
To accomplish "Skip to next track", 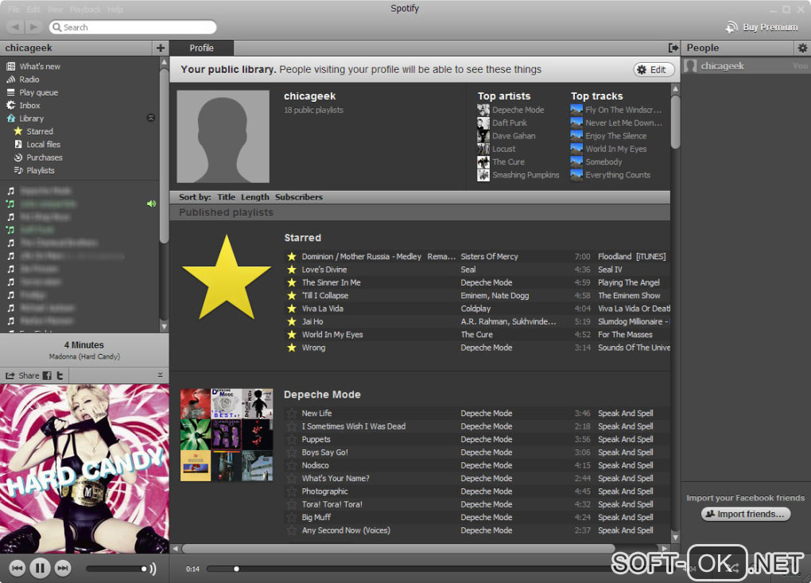I will 63,568.
